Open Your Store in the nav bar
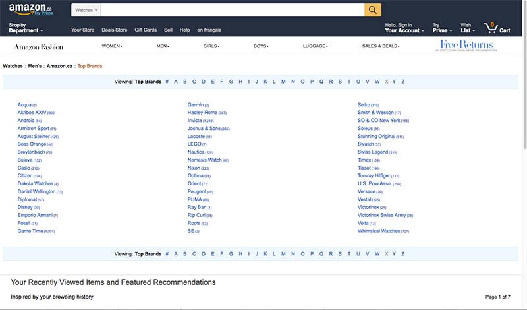This screenshot has height=310, width=527. click(83, 30)
